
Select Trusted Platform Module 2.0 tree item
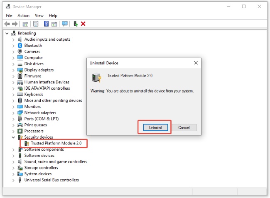point(56,143)
